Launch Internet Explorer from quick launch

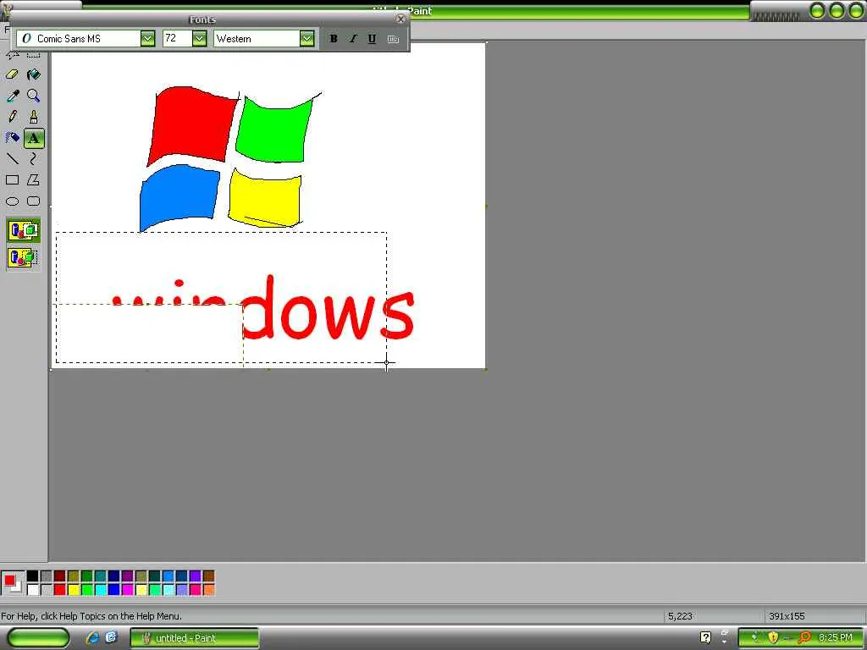(92, 637)
